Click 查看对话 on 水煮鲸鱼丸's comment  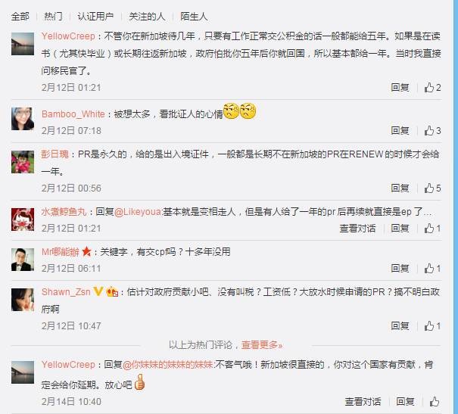tap(357, 228)
